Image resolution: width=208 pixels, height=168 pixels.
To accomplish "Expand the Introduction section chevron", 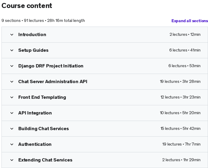I will (12, 35).
